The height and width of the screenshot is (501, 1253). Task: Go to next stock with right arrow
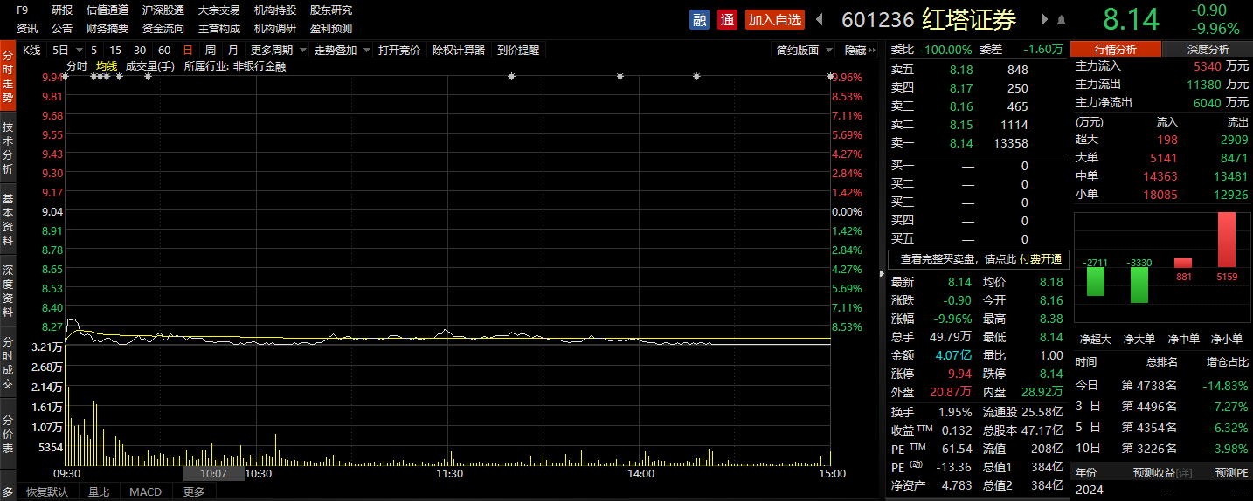click(x=1044, y=19)
